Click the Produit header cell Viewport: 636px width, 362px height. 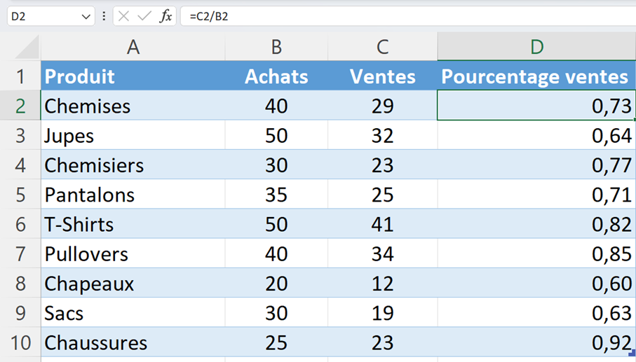(x=133, y=76)
